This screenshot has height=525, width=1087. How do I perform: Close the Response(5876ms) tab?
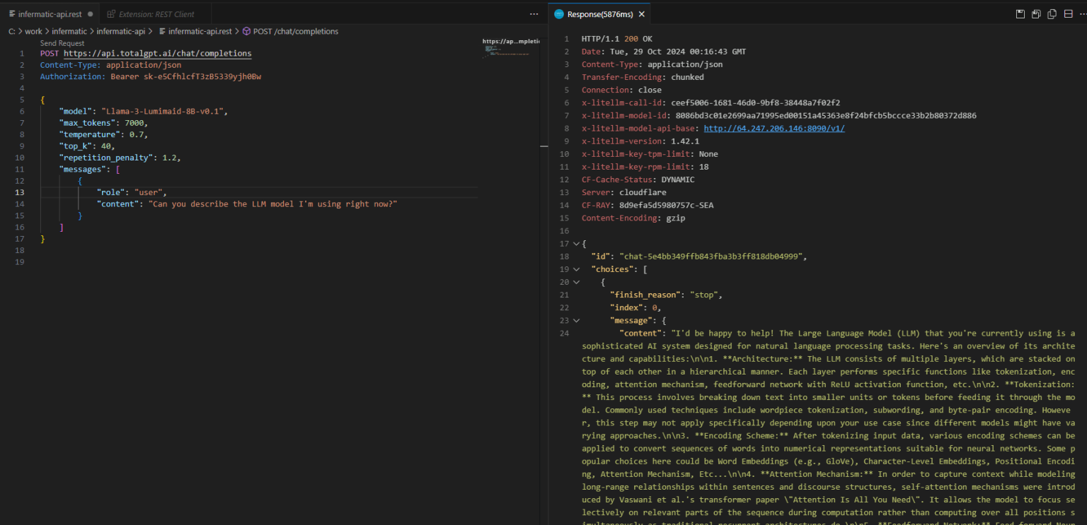(642, 14)
